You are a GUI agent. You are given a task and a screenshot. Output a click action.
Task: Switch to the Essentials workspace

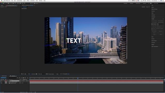click(125, 3)
